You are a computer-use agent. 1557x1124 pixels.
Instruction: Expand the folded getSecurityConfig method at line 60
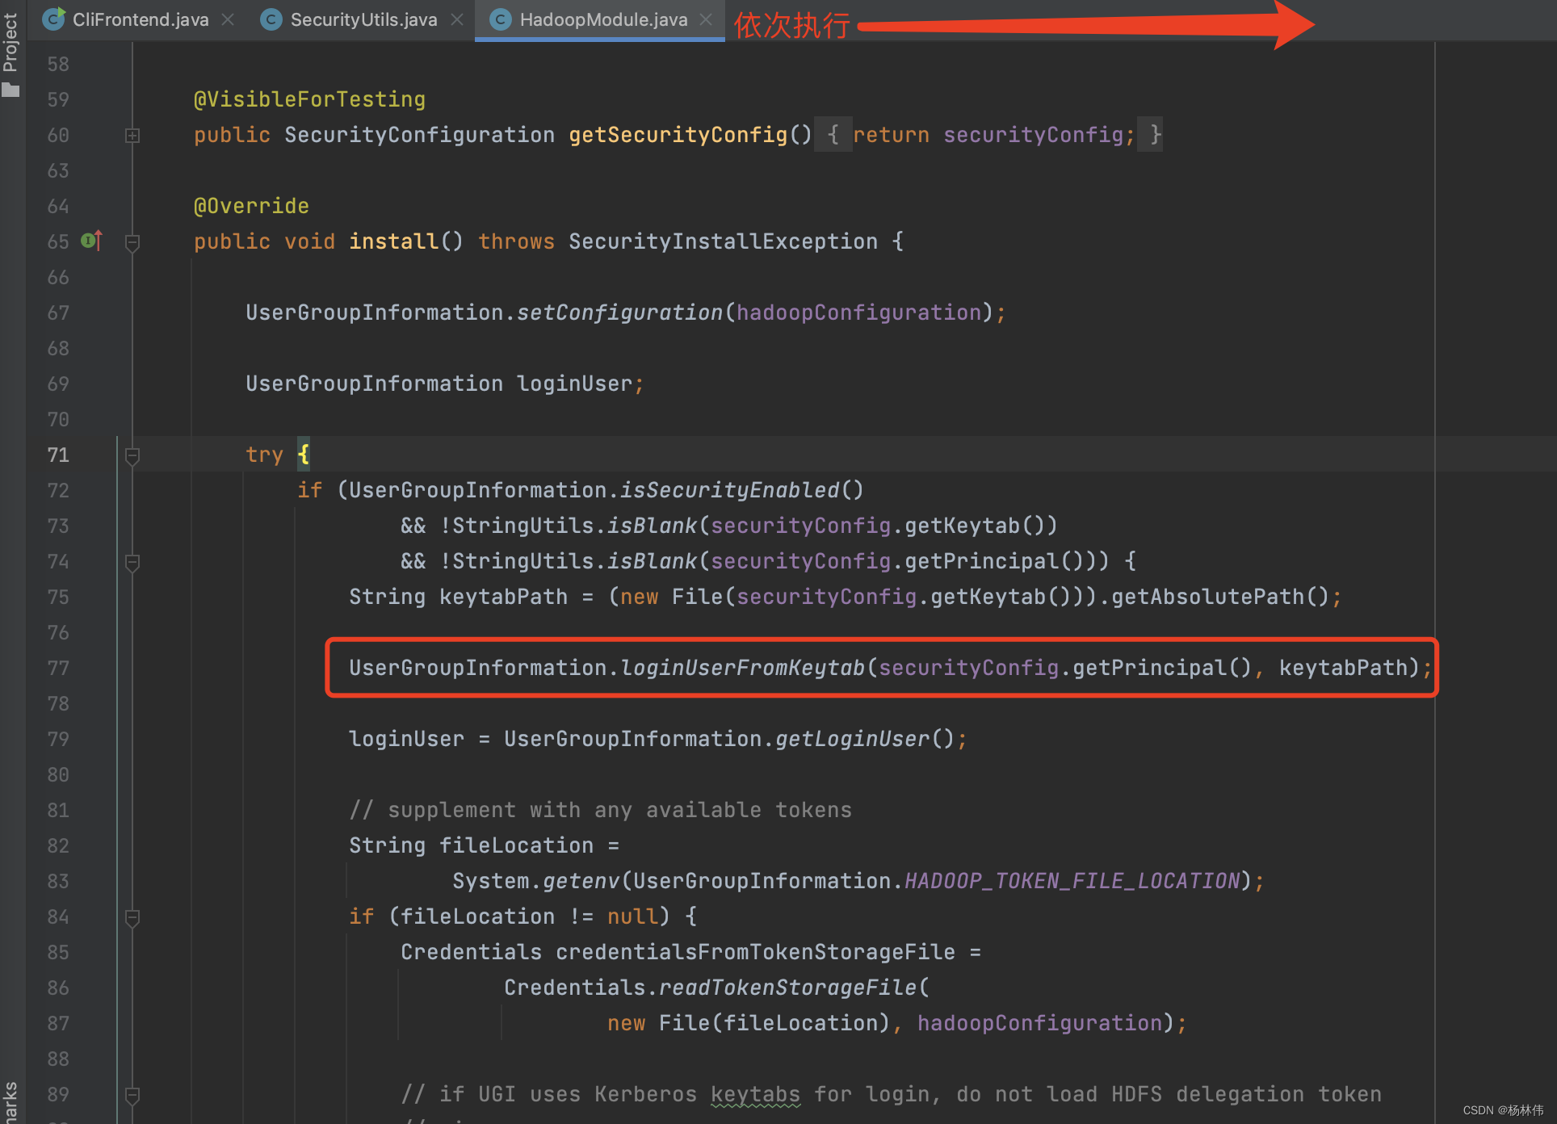click(132, 135)
